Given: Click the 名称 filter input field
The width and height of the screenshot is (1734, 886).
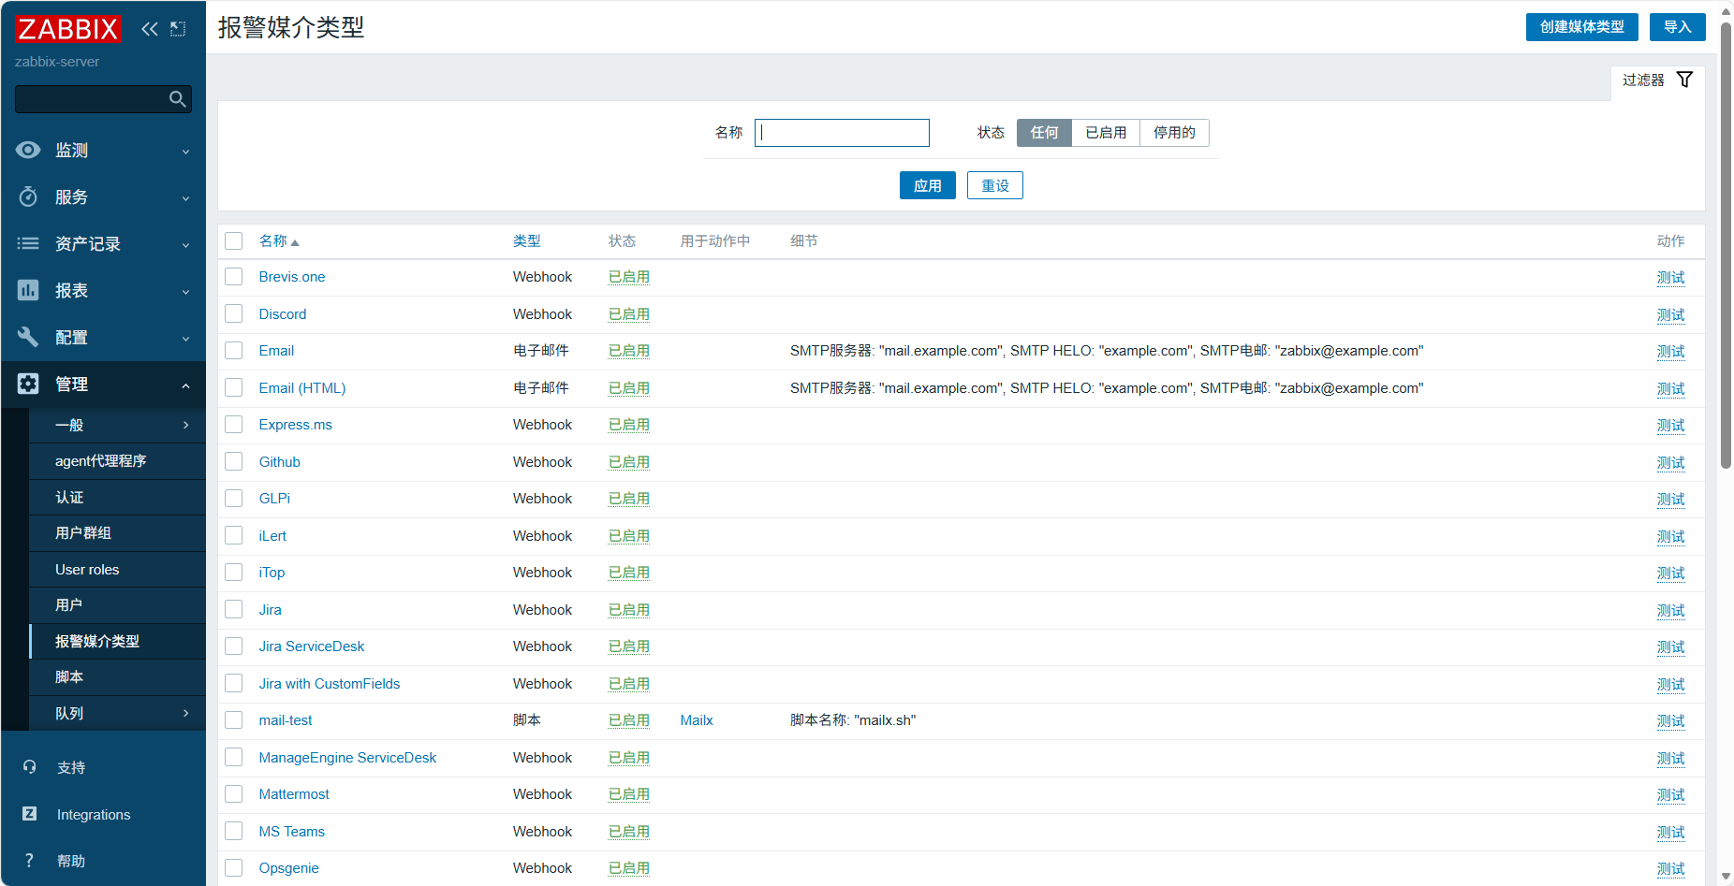Looking at the screenshot, I should coord(842,133).
